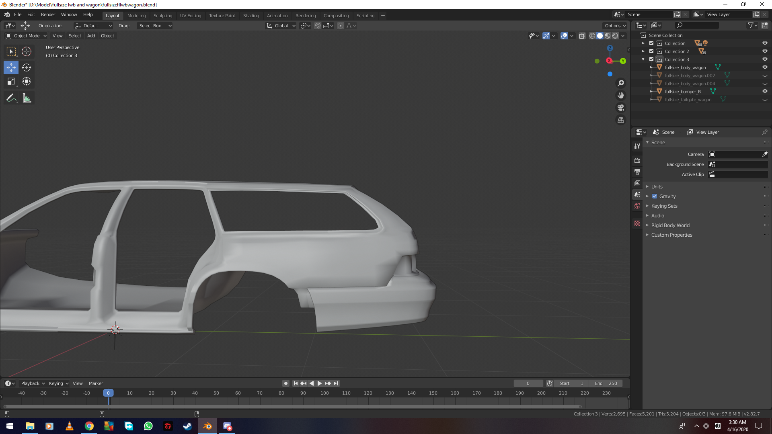
Task: Disable Collection 2 checkbox in outliner
Action: pyautogui.click(x=651, y=51)
